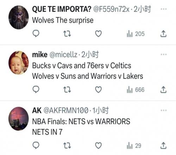Screen dimensions: 176x155
Task: Reply to AK's NETS IN 7 tweet
Action: click(36, 145)
